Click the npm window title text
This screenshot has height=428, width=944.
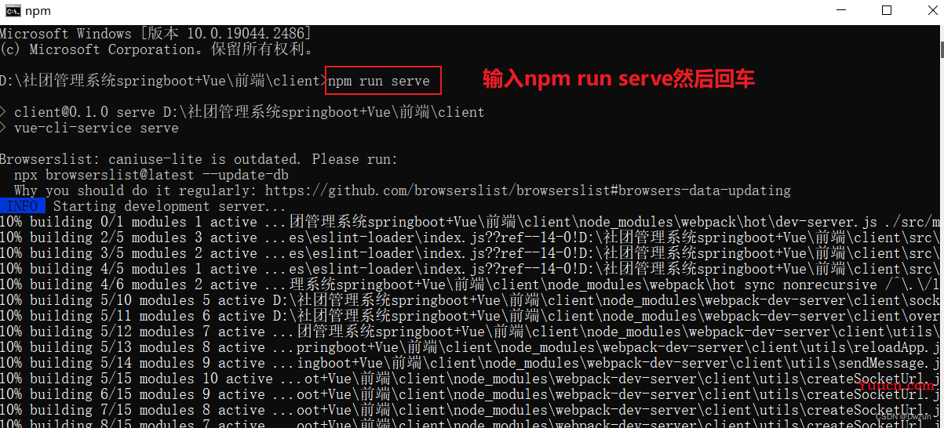36,11
